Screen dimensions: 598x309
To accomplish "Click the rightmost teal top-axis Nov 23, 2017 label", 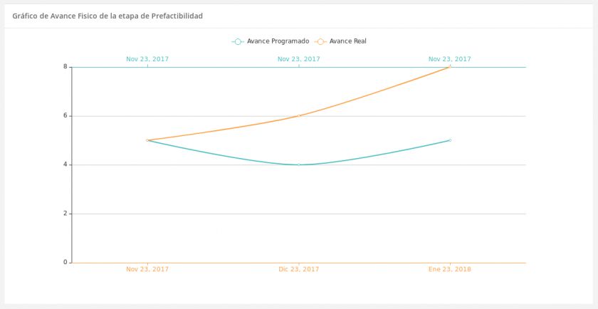I will coord(450,59).
